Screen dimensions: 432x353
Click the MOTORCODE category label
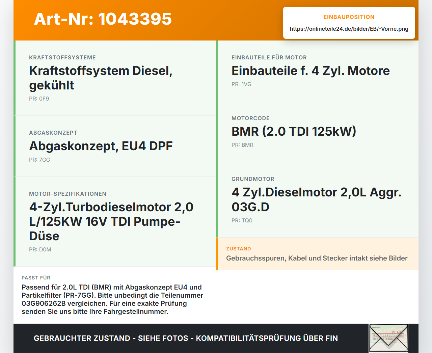250,118
